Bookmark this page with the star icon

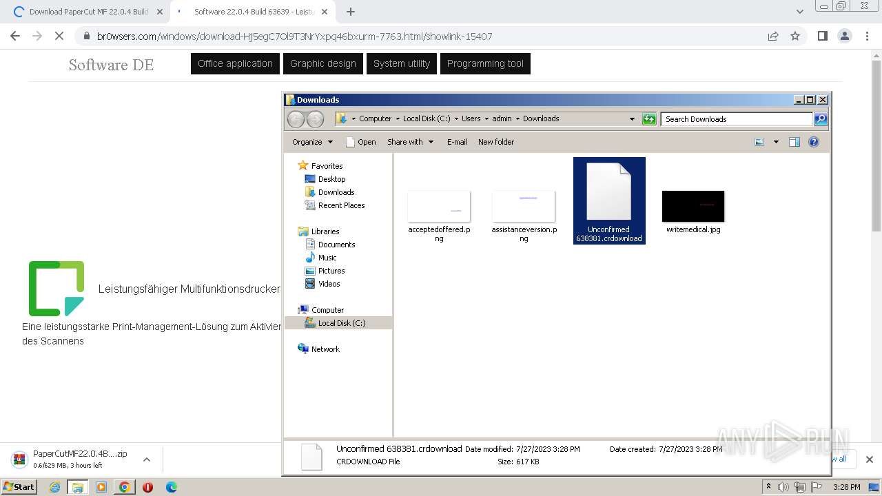point(795,36)
